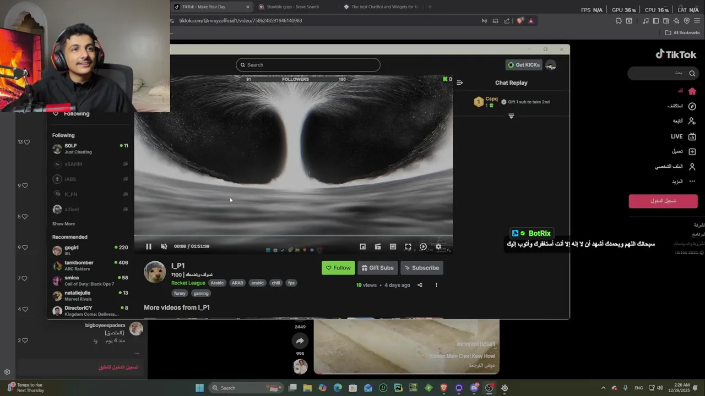Click the browser address bar URL

(x=240, y=20)
